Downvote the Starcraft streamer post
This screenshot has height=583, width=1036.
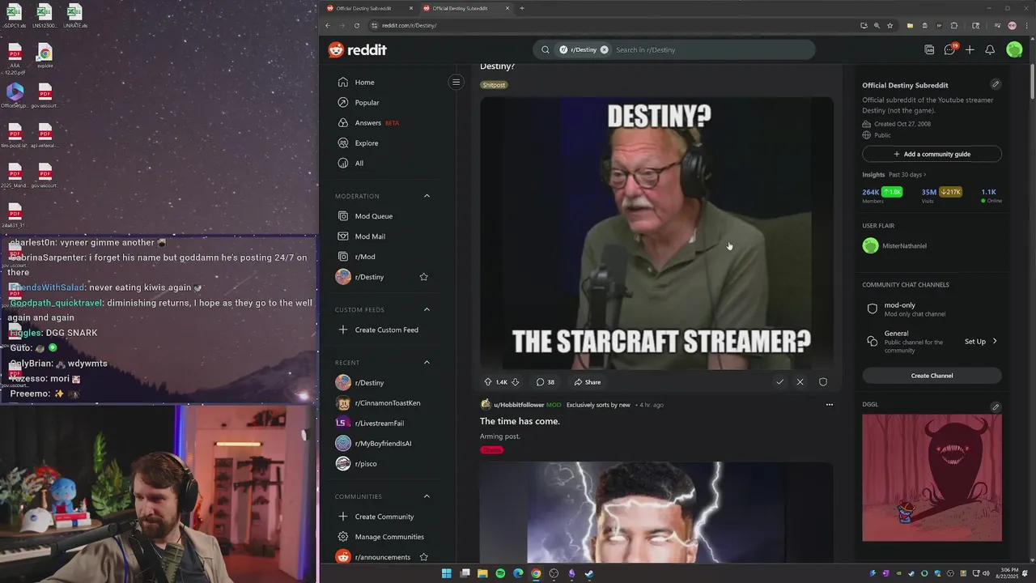pyautogui.click(x=515, y=382)
